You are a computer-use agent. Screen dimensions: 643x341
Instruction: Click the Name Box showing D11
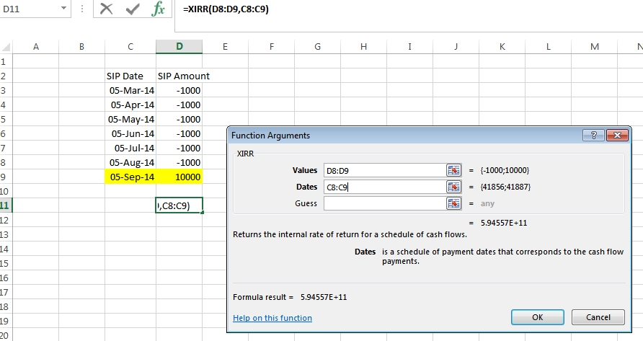(30, 9)
